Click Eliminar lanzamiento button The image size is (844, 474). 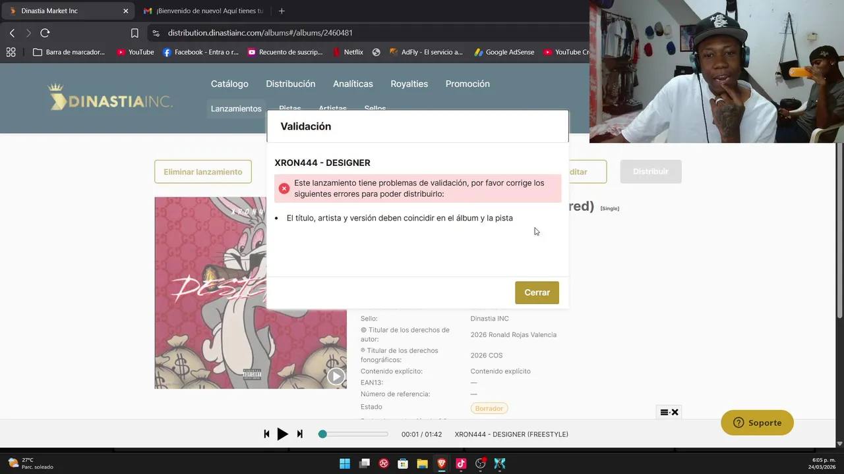[203, 172]
